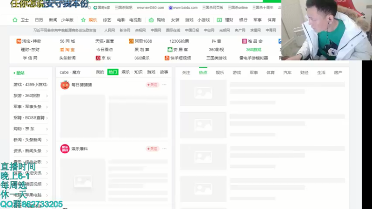Open first placeholder thumbnail in 热点 feed
Screen dimensions: 372x209
click(x=203, y=93)
